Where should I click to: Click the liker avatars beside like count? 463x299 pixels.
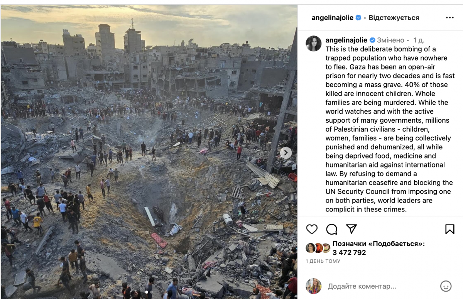pos(318,248)
